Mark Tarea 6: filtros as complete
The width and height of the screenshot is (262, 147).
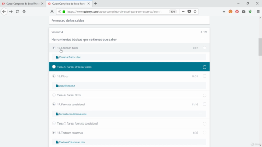pyautogui.click(x=205, y=95)
